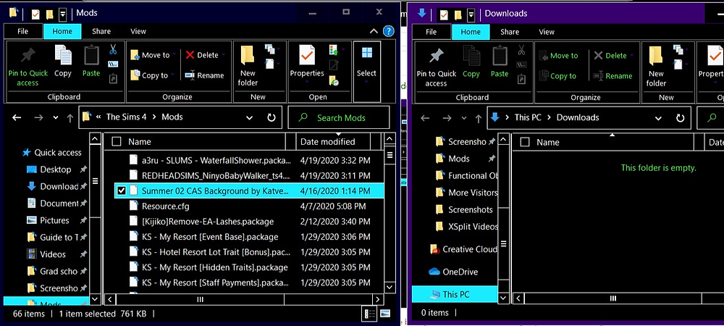This screenshot has width=724, height=326.
Task: Select Desktop in Mods Quick access pane
Action: (56, 170)
